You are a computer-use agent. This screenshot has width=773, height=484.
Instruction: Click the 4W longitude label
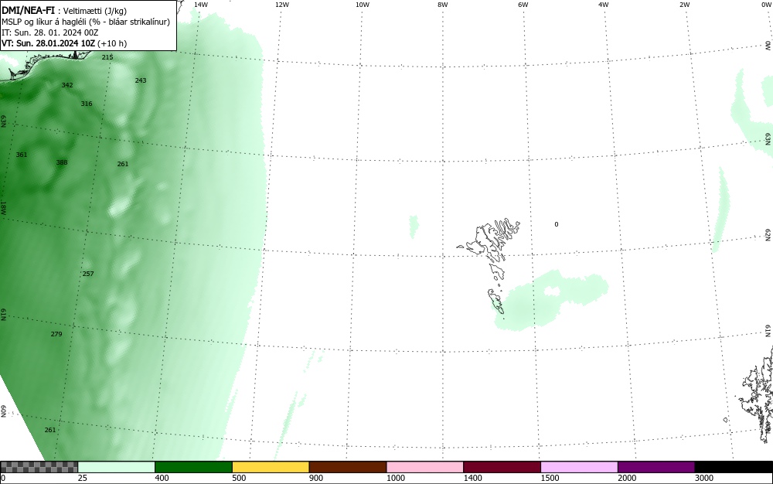click(604, 5)
